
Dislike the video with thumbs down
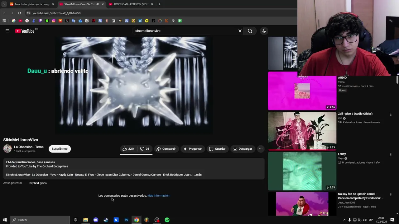[145, 149]
